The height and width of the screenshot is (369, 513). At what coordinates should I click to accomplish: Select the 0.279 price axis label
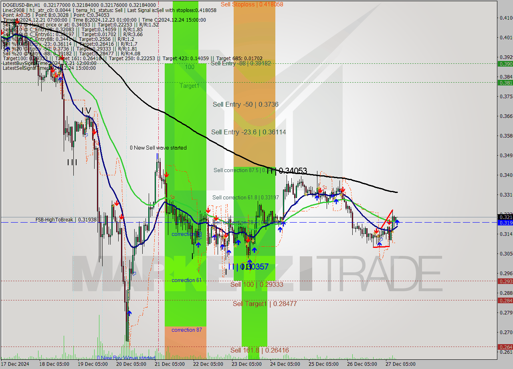[x=506, y=312]
